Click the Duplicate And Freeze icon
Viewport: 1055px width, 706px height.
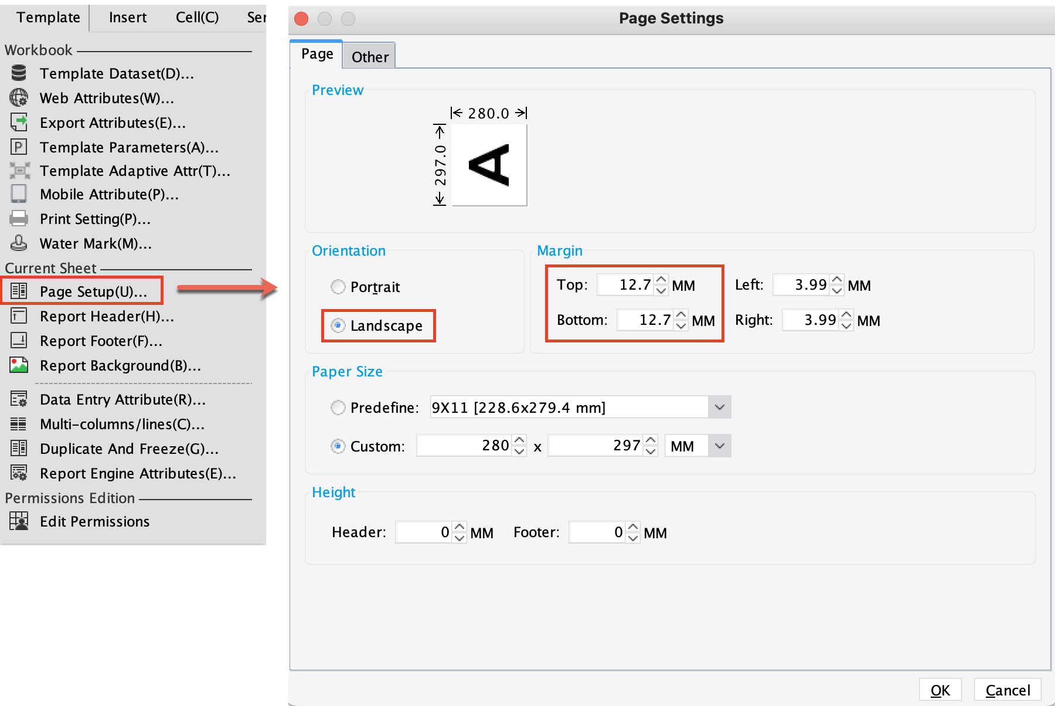click(19, 448)
